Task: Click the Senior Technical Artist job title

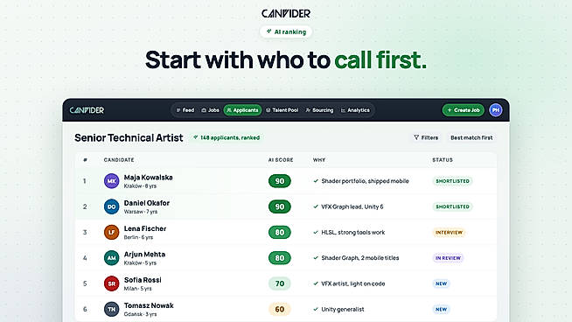Action: (129, 137)
